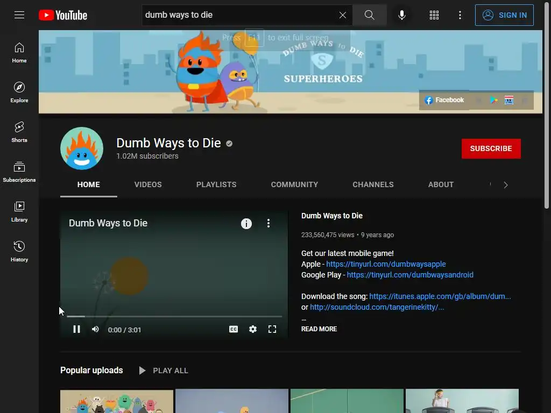The height and width of the screenshot is (413, 551).
Task: Click the '233,560,475 views' text
Action: tap(328, 235)
